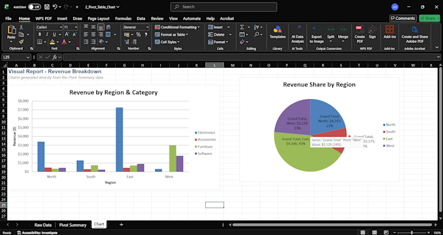Click the Format Painter brush icon
Viewport: 443px width, 235px height.
[21, 42]
